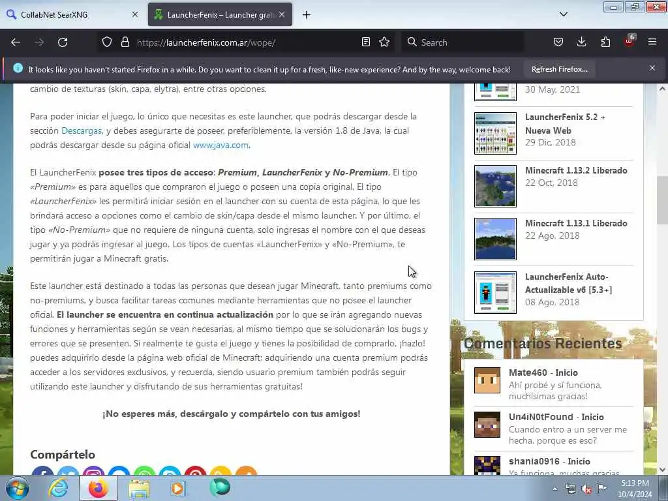Click the LauncherFenix 5.2 post thumbnail

(x=496, y=133)
